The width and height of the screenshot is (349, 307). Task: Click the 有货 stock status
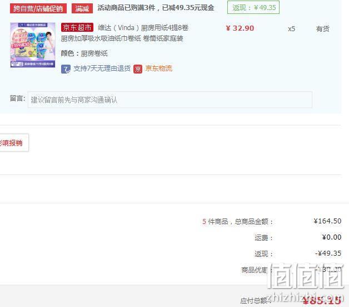point(322,29)
